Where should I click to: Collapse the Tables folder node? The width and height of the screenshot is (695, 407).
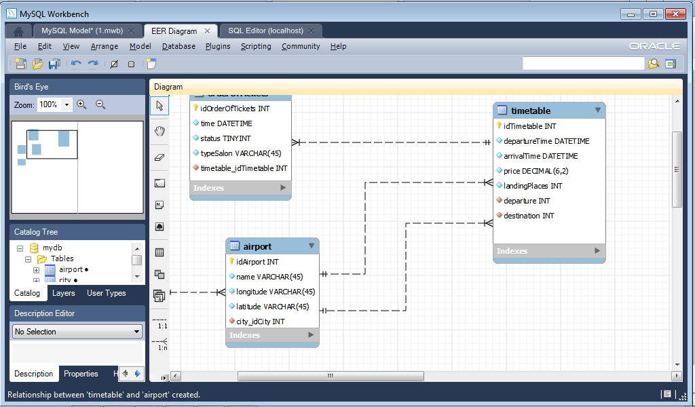click(x=28, y=259)
